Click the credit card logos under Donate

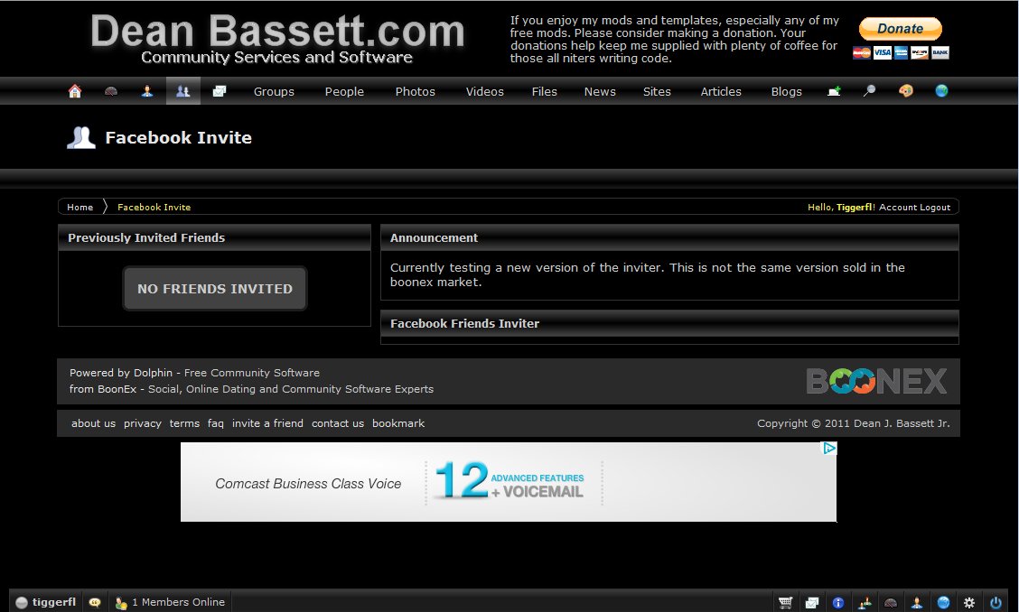point(901,52)
